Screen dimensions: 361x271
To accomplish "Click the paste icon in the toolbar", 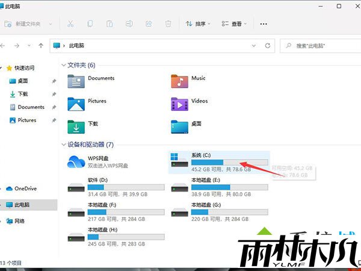I will coord(110,24).
